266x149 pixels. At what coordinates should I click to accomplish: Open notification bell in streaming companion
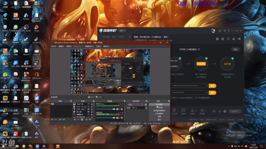(234, 39)
